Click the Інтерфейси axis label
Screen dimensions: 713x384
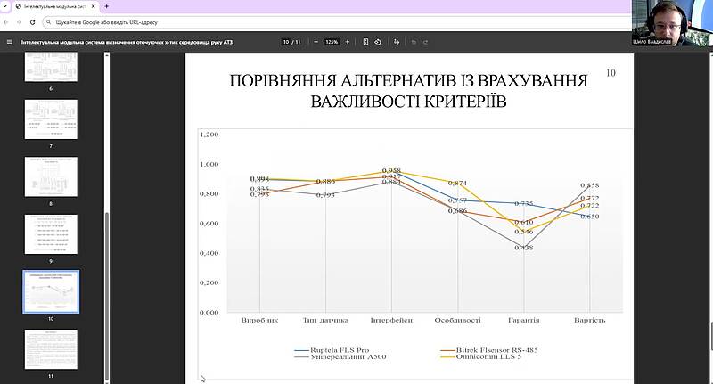(x=391, y=321)
